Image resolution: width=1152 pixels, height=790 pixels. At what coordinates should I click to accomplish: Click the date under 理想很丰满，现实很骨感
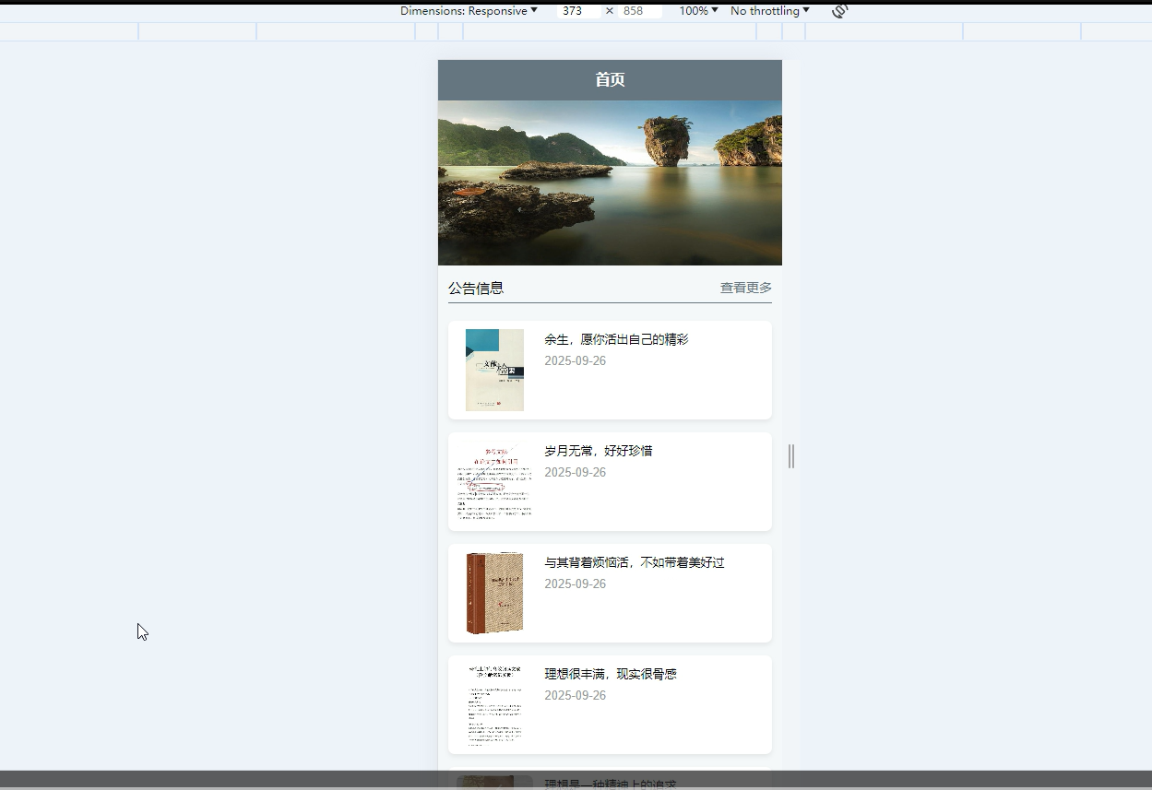tap(575, 695)
